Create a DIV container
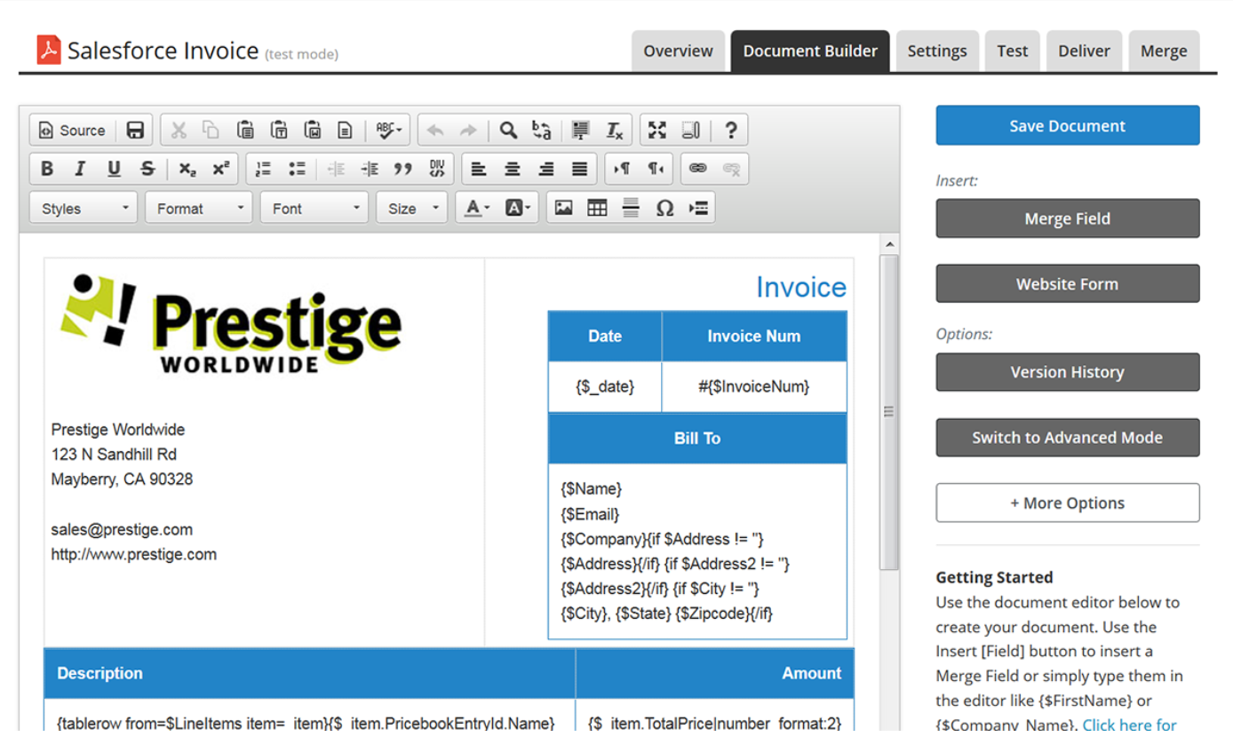The image size is (1233, 737). tap(436, 169)
